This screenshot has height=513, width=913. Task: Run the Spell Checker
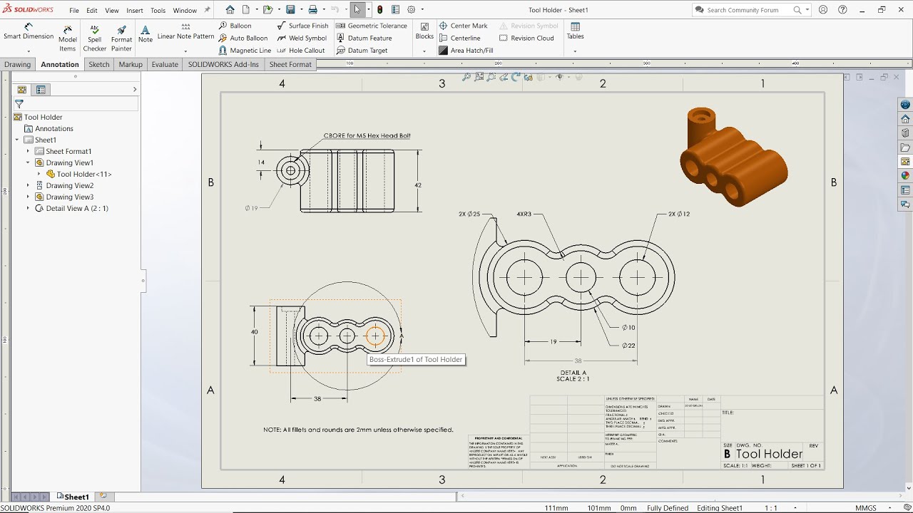94,38
